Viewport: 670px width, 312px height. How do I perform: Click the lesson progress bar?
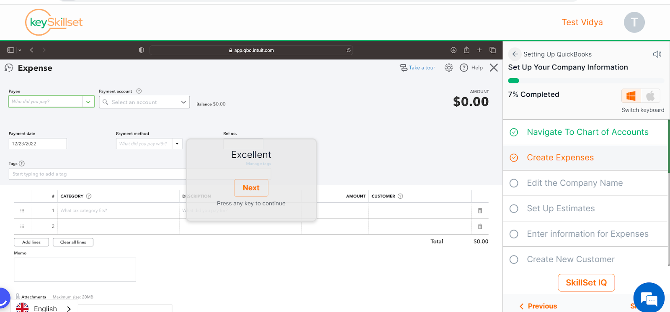pos(586,81)
